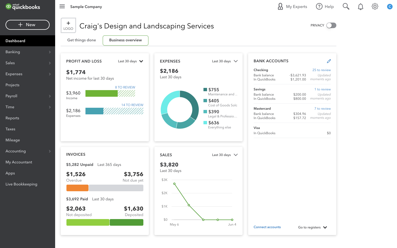Viewport: 397px width, 248px height.
Task: Click the first data point on the Sales chart
Action: pos(174,183)
